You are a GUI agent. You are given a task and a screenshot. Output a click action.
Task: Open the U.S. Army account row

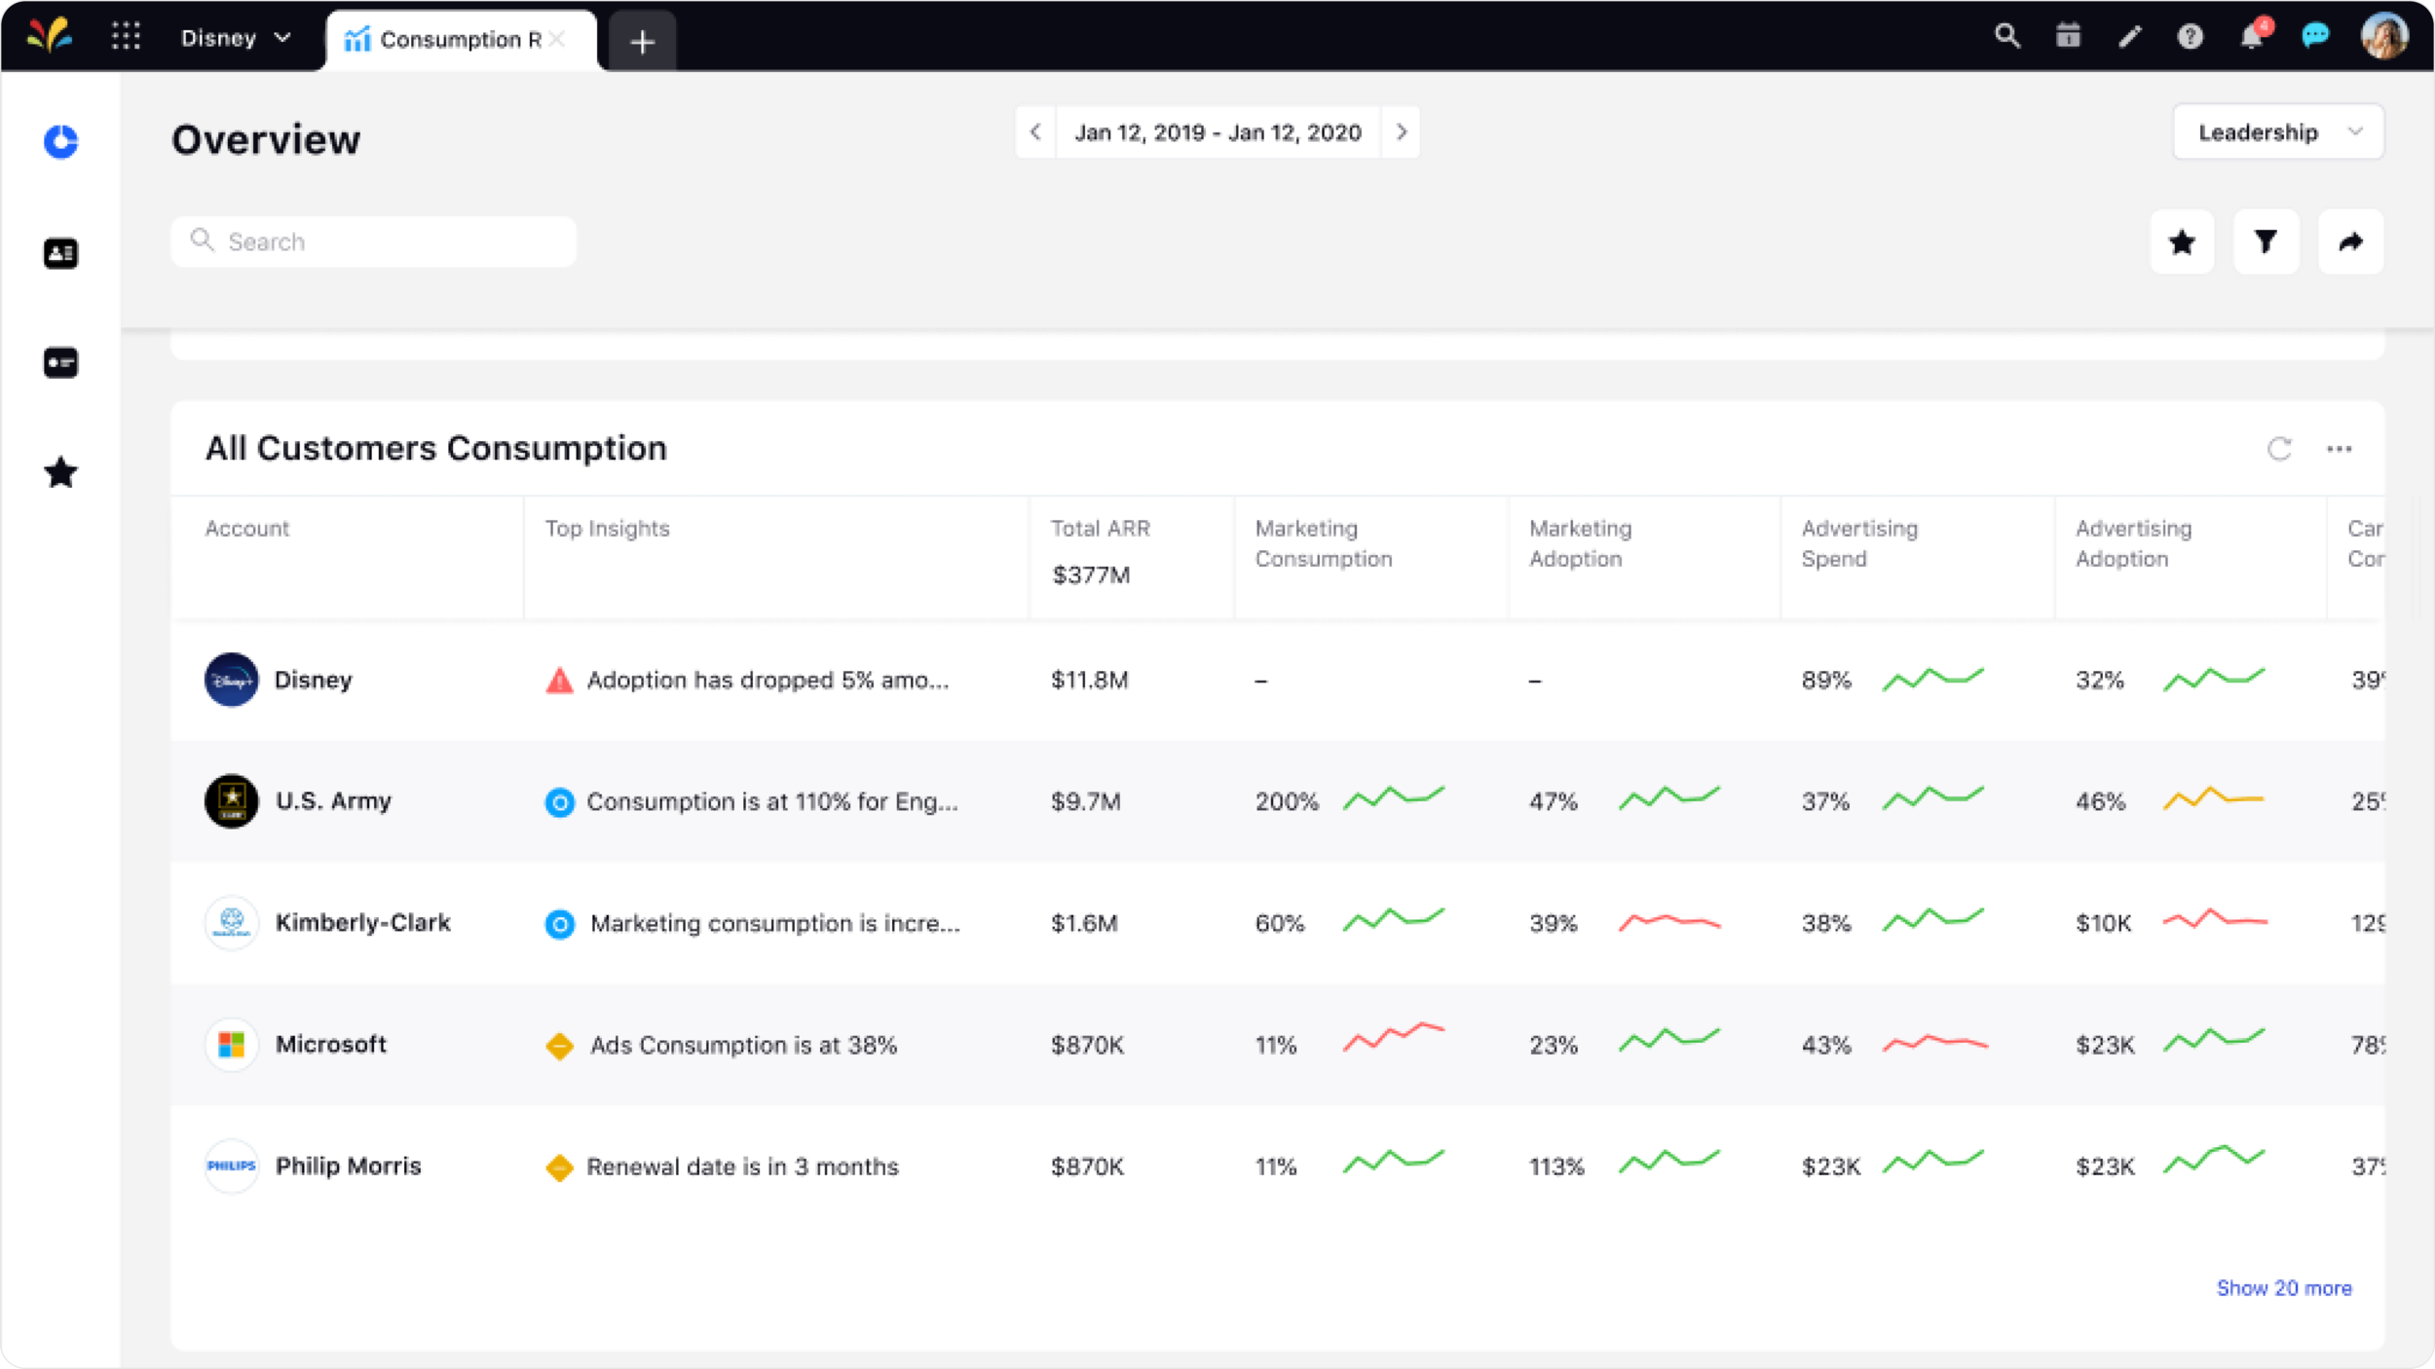[x=1277, y=801]
